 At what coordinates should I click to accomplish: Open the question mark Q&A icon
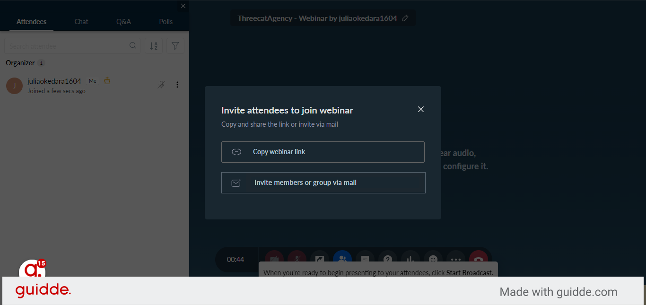(x=388, y=259)
